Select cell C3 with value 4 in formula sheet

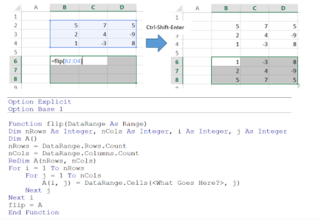(x=93, y=34)
